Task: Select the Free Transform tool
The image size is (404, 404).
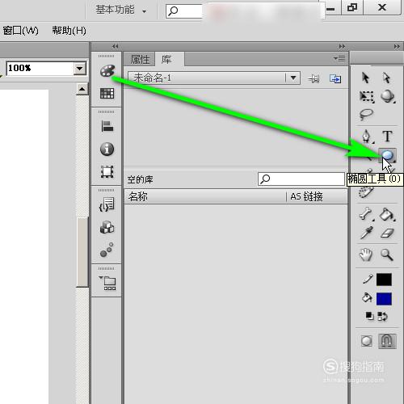Action: click(x=367, y=96)
